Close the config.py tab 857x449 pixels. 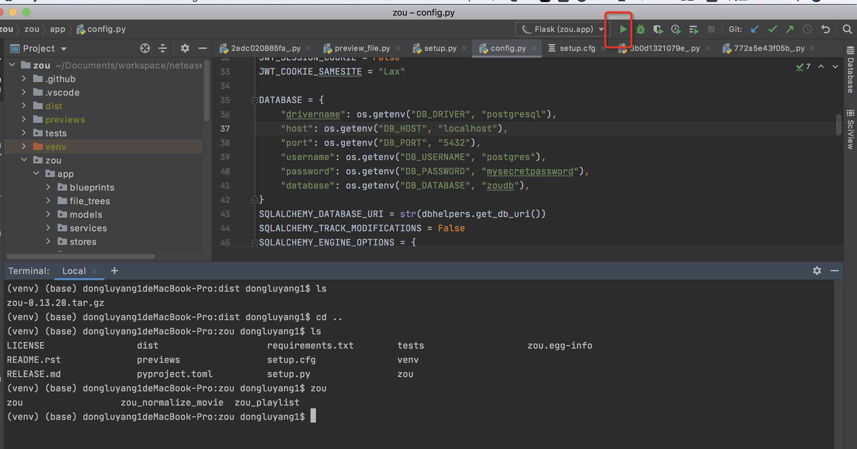click(x=534, y=48)
